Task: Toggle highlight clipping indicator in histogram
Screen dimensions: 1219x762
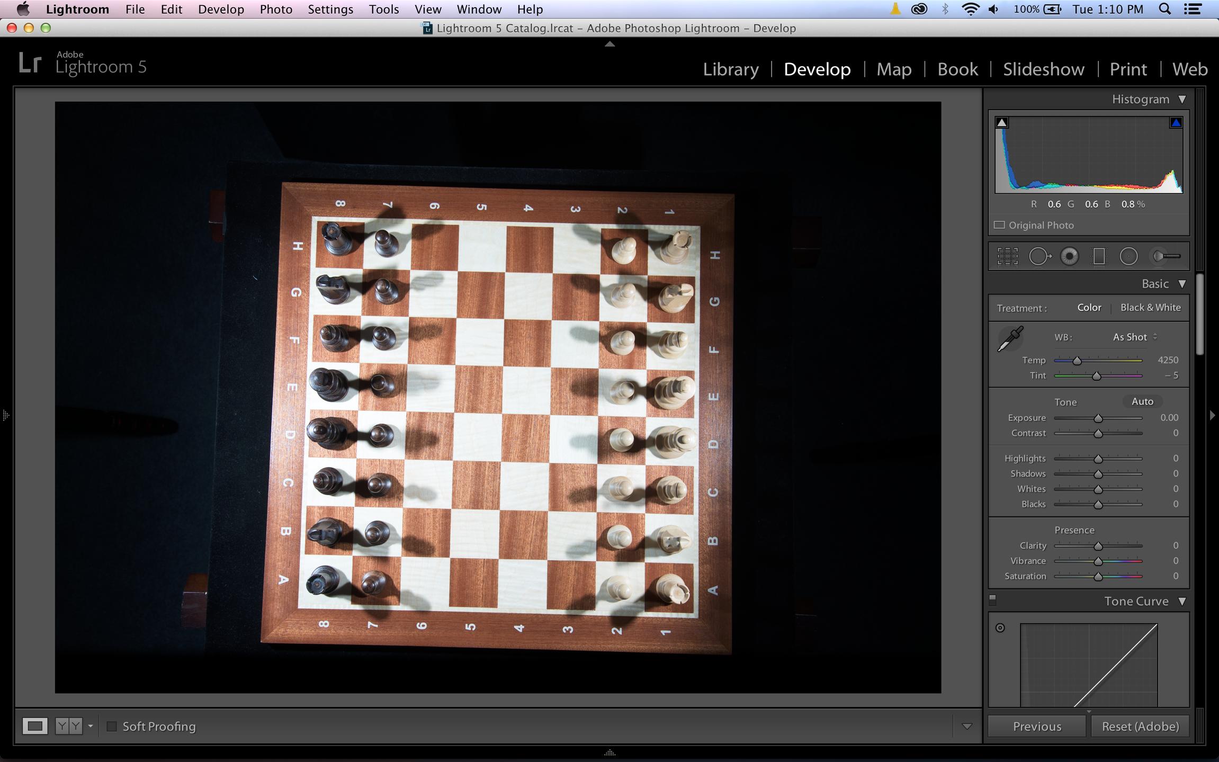Action: (x=1176, y=123)
